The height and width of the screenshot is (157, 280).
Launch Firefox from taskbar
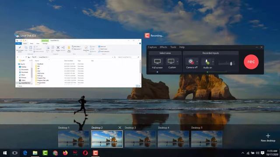[65, 153]
